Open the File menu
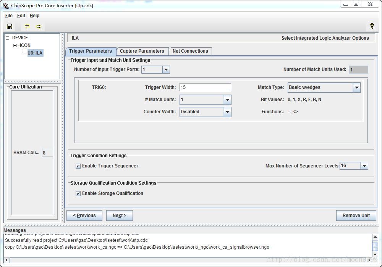This screenshot has height=267, width=382. pos(9,16)
